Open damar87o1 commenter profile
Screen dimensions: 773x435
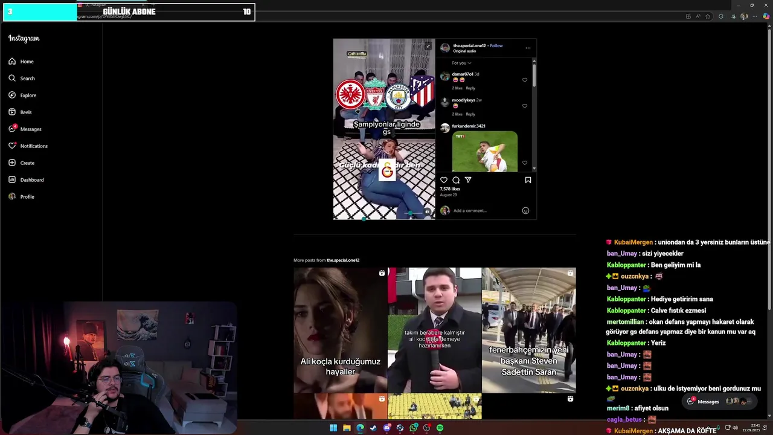point(463,74)
